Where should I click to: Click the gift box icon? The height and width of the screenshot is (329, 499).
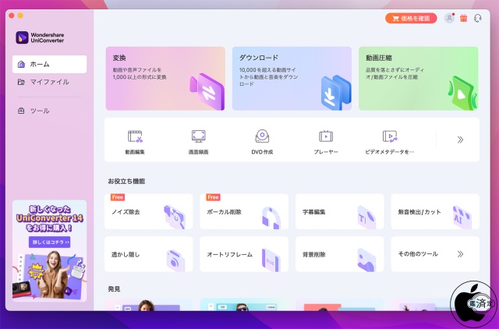(x=463, y=18)
